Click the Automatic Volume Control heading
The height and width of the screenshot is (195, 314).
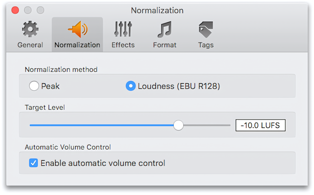click(x=68, y=147)
